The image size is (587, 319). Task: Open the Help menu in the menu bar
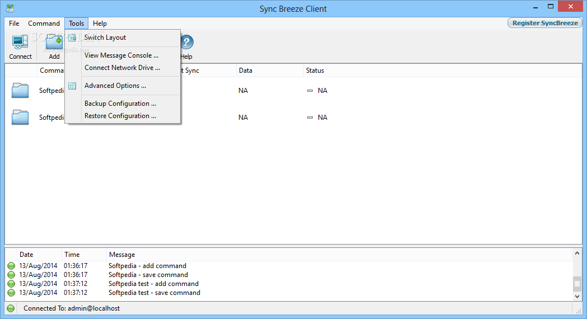[x=100, y=23]
